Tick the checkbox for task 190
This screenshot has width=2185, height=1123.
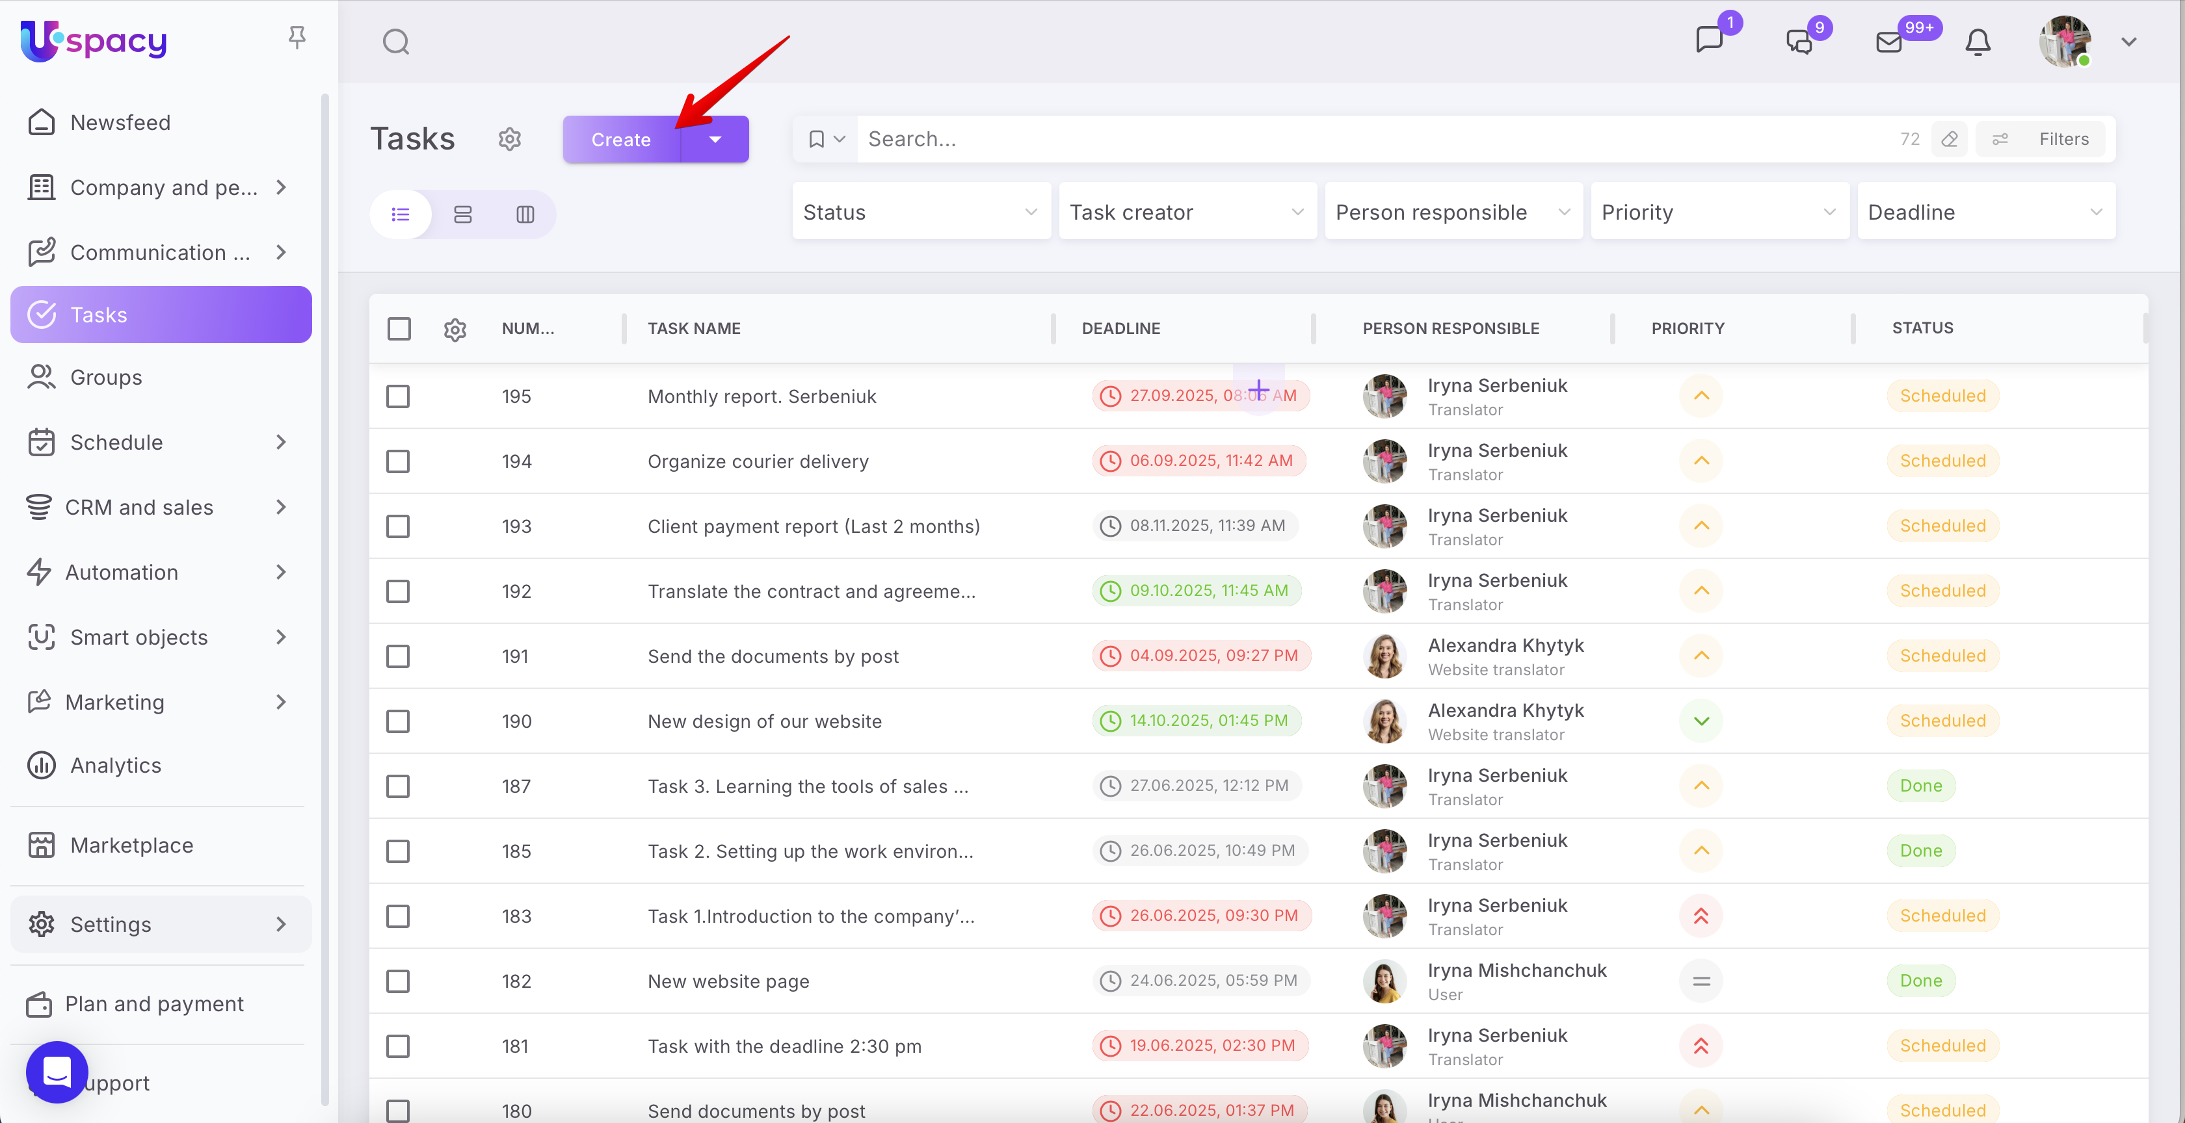pyautogui.click(x=398, y=721)
